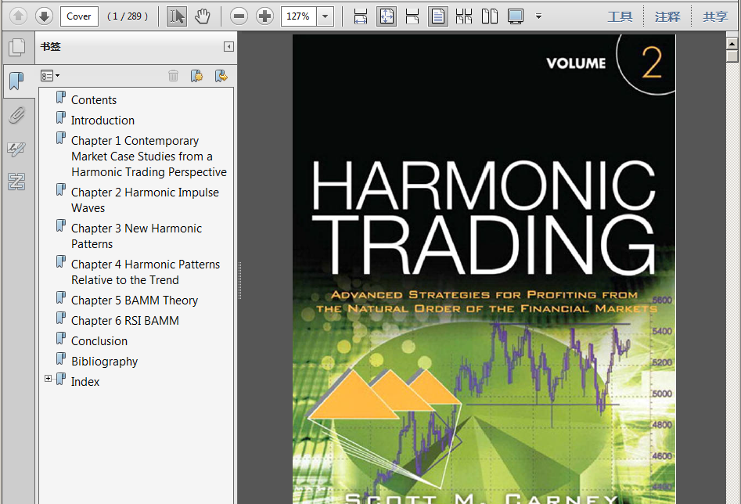Go to previous page with up arrow
Viewport: 741px width, 504px height.
(x=19, y=16)
